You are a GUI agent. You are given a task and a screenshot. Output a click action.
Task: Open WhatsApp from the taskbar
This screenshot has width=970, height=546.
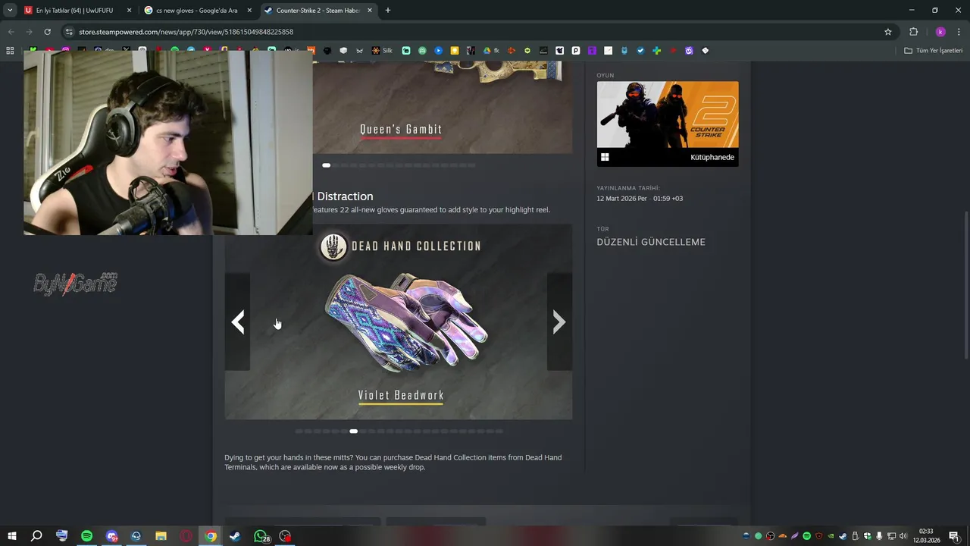[261, 536]
